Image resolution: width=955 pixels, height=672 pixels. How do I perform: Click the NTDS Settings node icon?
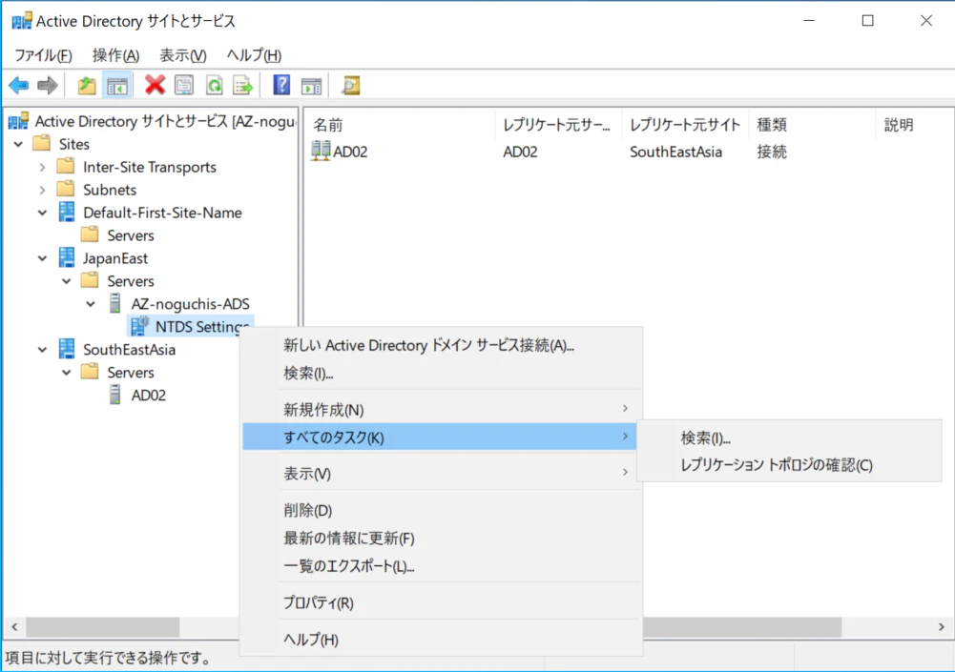(139, 326)
